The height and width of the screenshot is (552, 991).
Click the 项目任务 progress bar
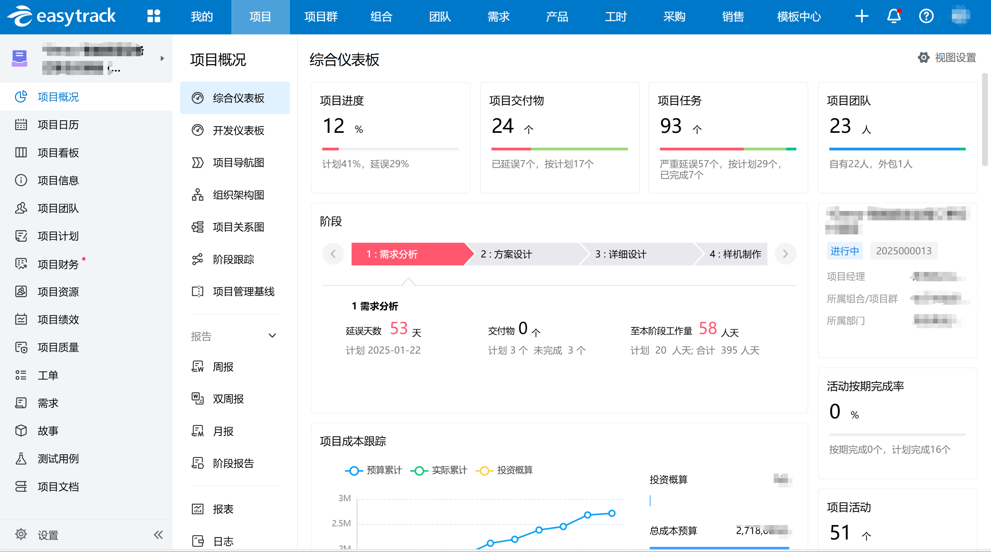728,149
